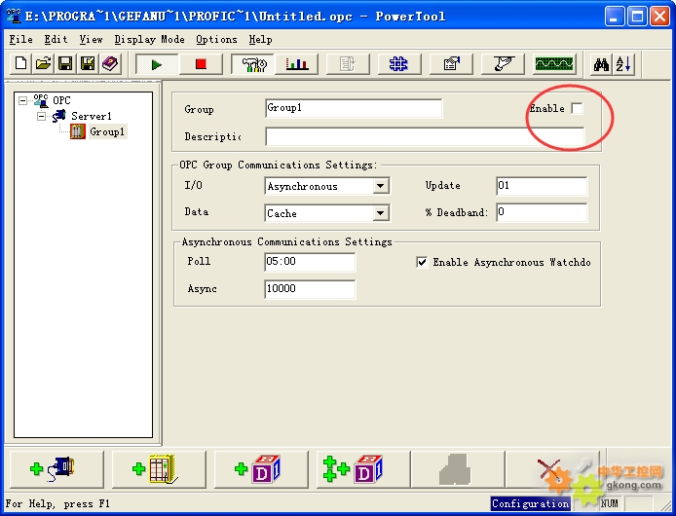
Task: Start the driver with green play button
Action: pos(157,64)
